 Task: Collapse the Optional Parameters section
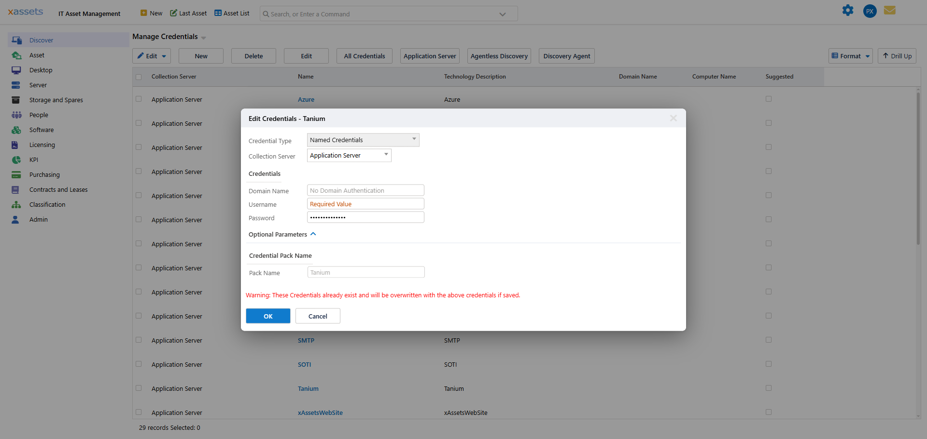click(313, 234)
